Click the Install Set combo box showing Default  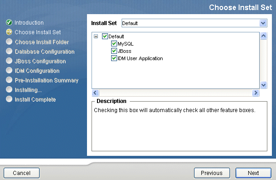coord(194,23)
